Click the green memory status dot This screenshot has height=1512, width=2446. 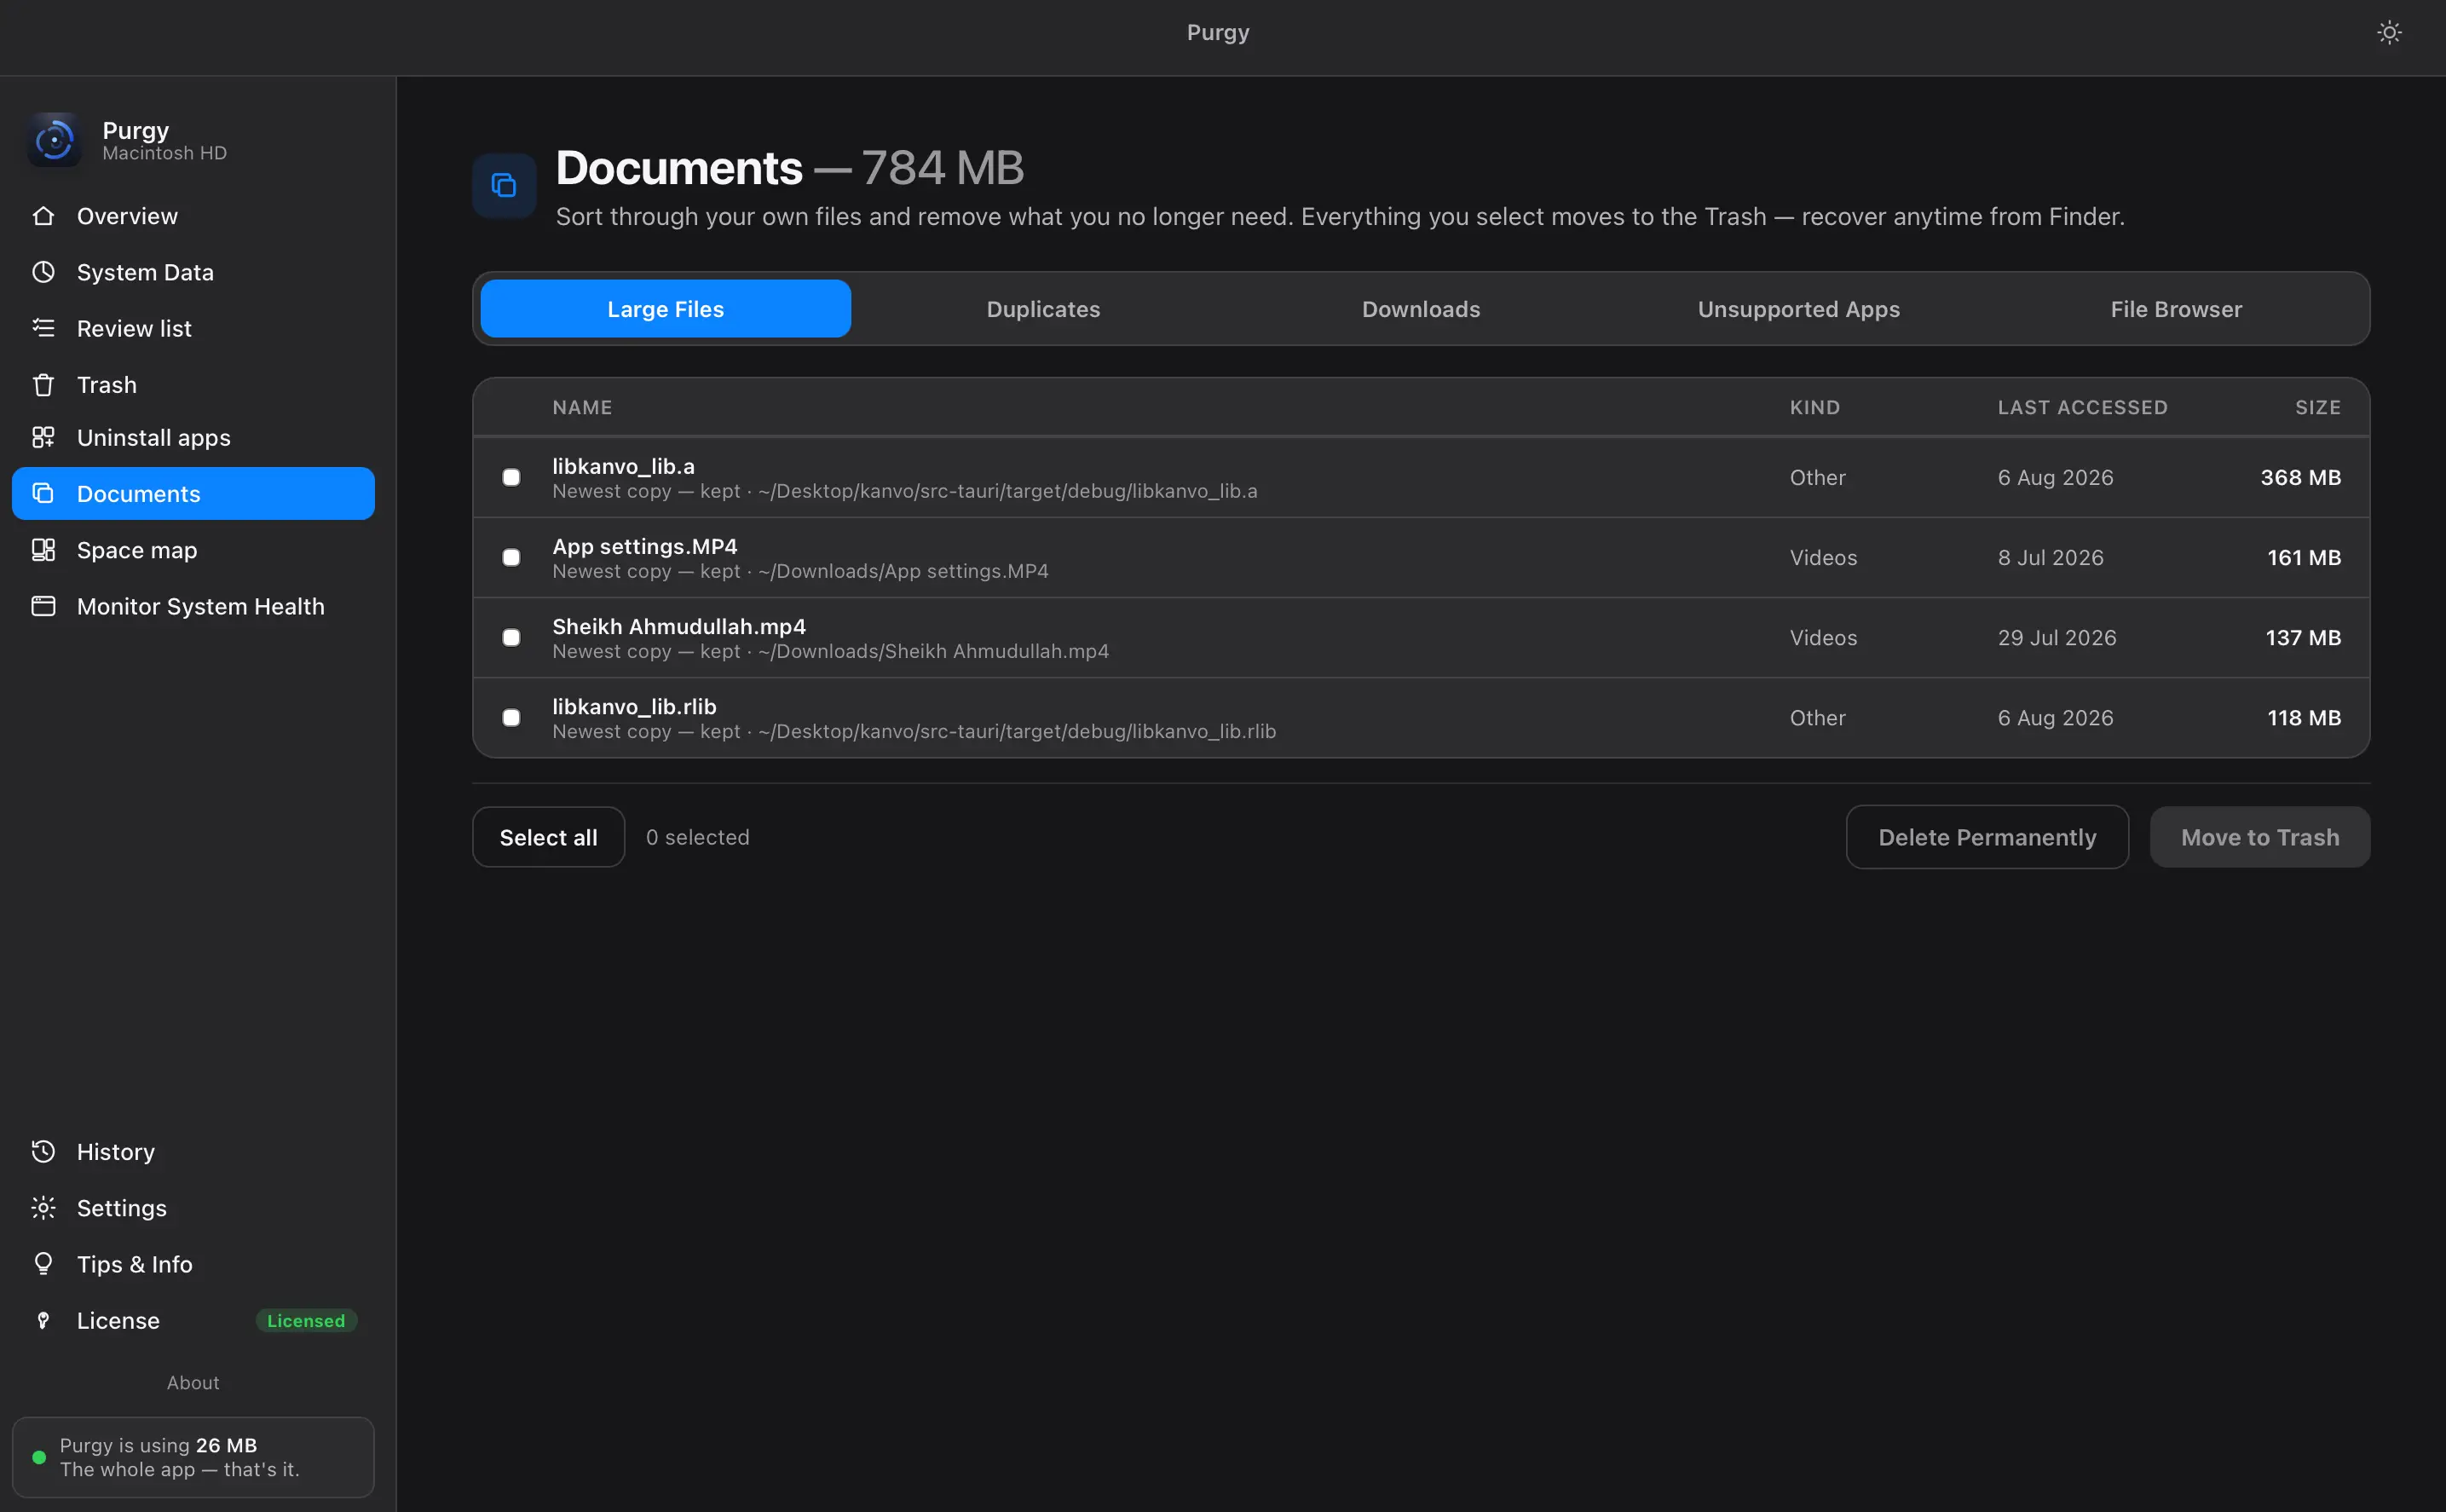tap(39, 1457)
